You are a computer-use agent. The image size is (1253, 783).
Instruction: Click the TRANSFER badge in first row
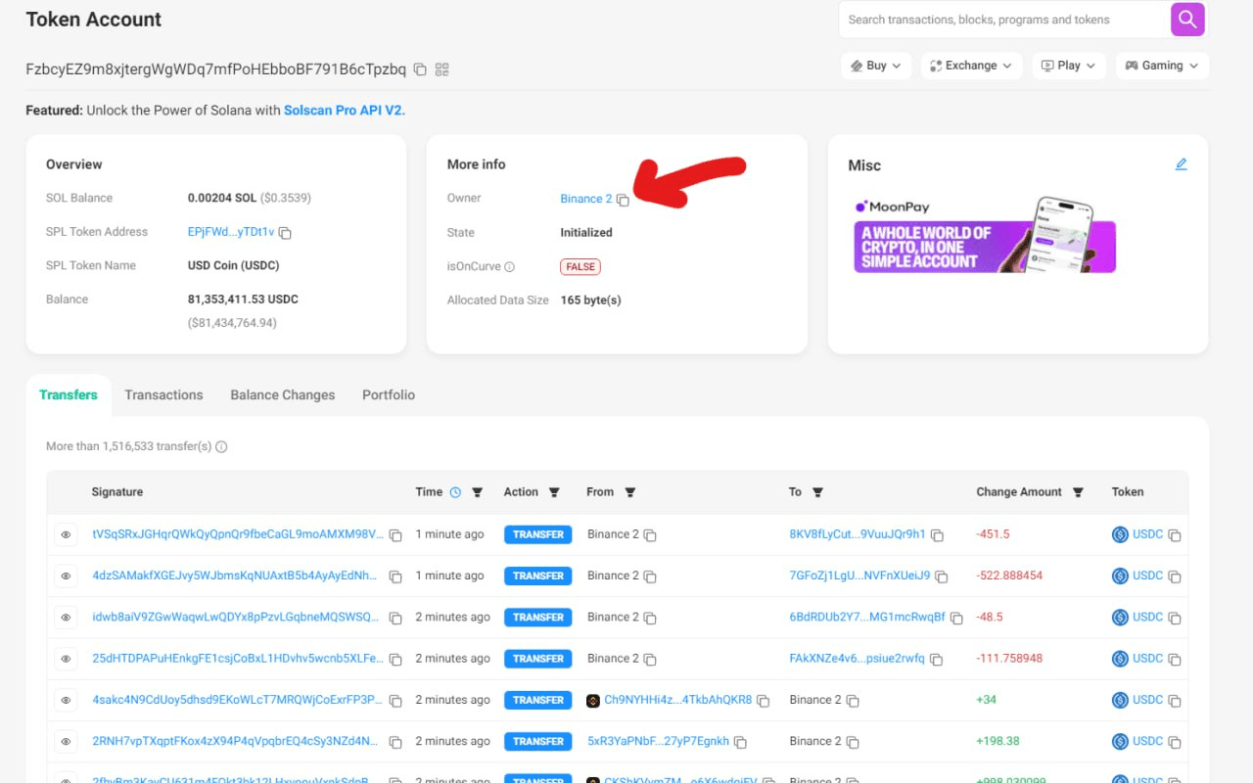(x=538, y=534)
